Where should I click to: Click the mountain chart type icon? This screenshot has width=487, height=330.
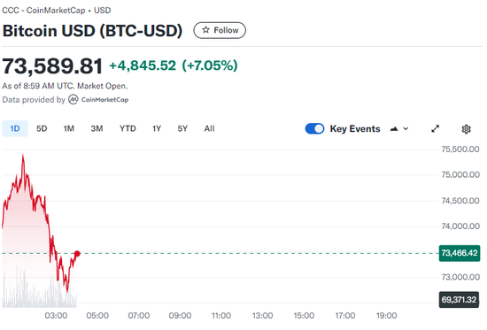(394, 129)
